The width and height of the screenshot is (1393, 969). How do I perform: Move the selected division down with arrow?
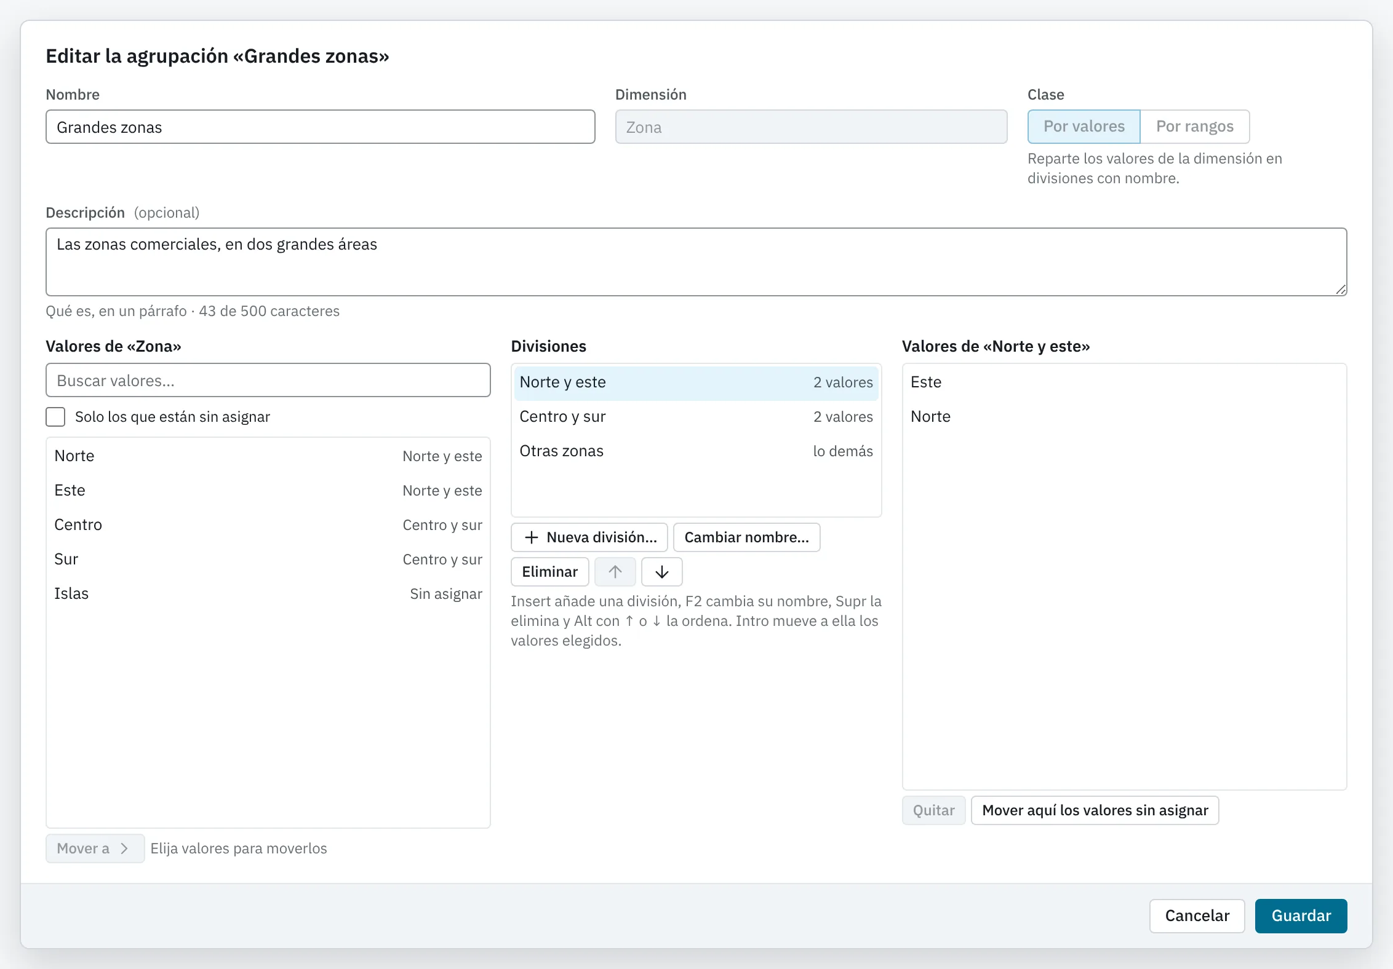pos(661,572)
